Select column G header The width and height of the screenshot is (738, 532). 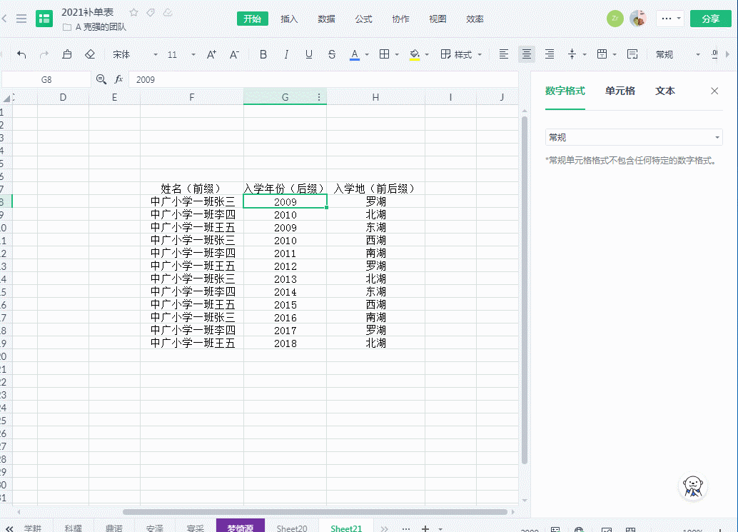click(285, 97)
